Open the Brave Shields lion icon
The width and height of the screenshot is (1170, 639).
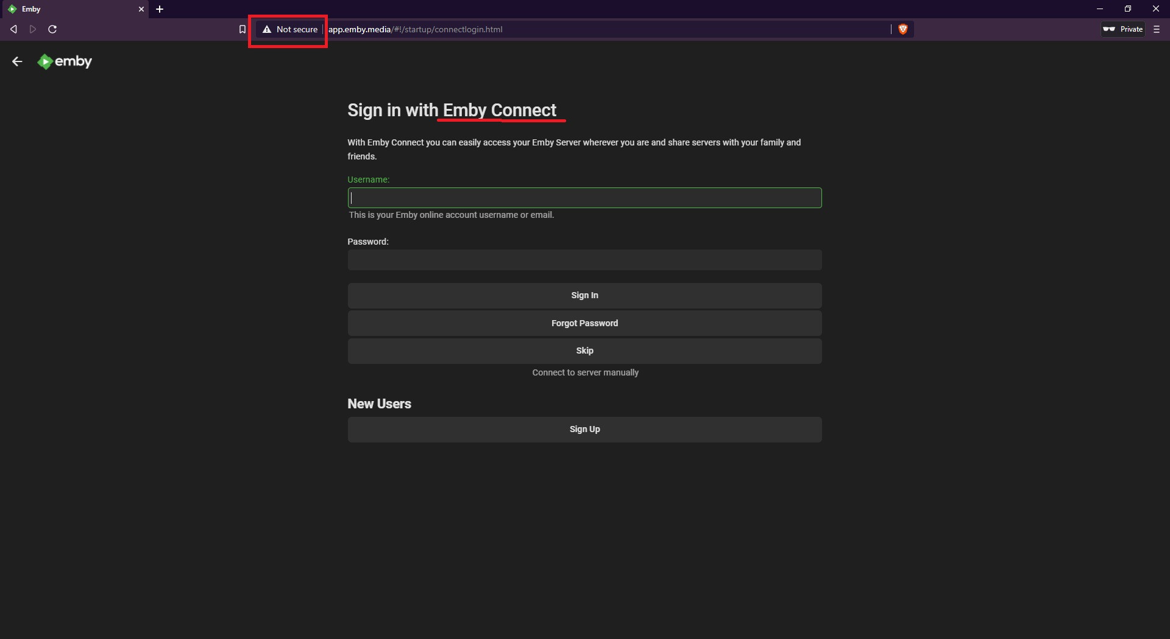click(903, 29)
